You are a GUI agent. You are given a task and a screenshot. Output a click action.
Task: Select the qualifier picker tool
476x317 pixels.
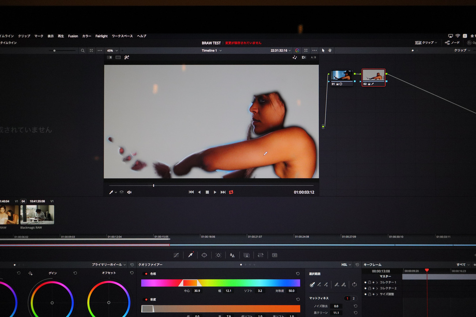click(x=312, y=284)
